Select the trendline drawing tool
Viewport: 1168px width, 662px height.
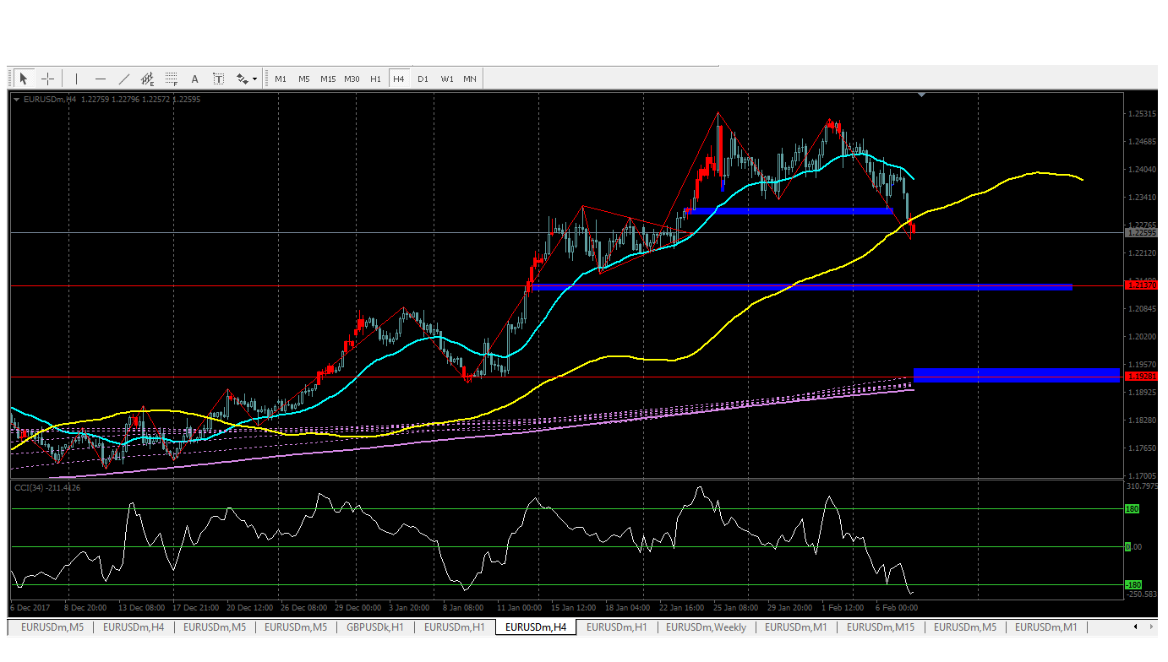point(124,79)
